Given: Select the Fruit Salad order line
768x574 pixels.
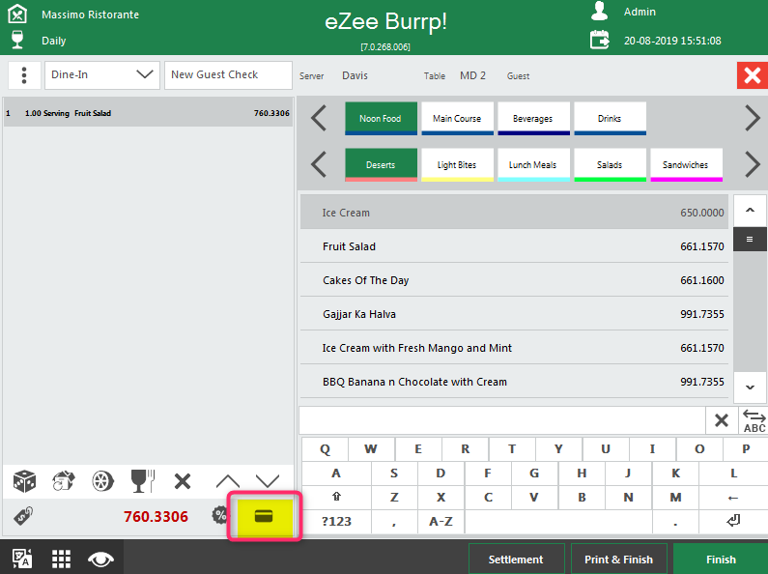Looking at the screenshot, I should (148, 113).
